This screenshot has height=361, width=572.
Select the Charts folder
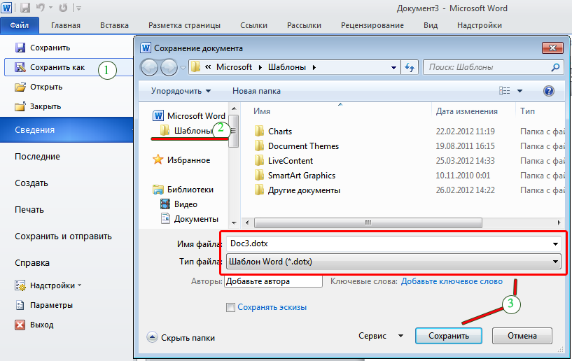pos(273,132)
